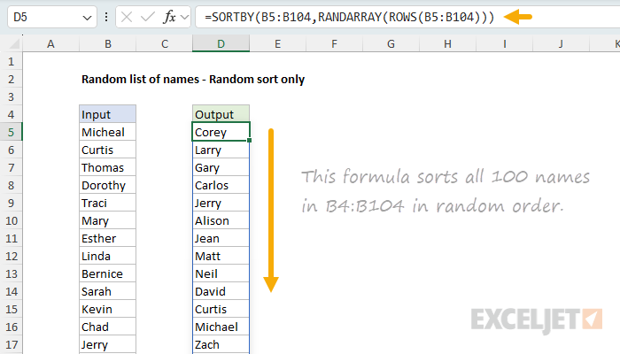
Task: Select column F header
Action: pyautogui.click(x=335, y=43)
